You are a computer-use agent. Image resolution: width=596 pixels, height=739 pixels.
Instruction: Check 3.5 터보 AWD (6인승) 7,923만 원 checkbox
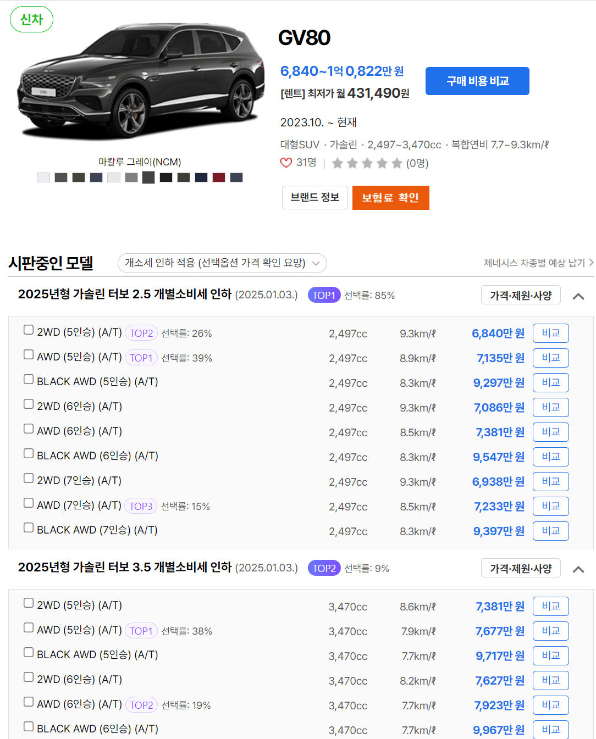pyautogui.click(x=29, y=702)
